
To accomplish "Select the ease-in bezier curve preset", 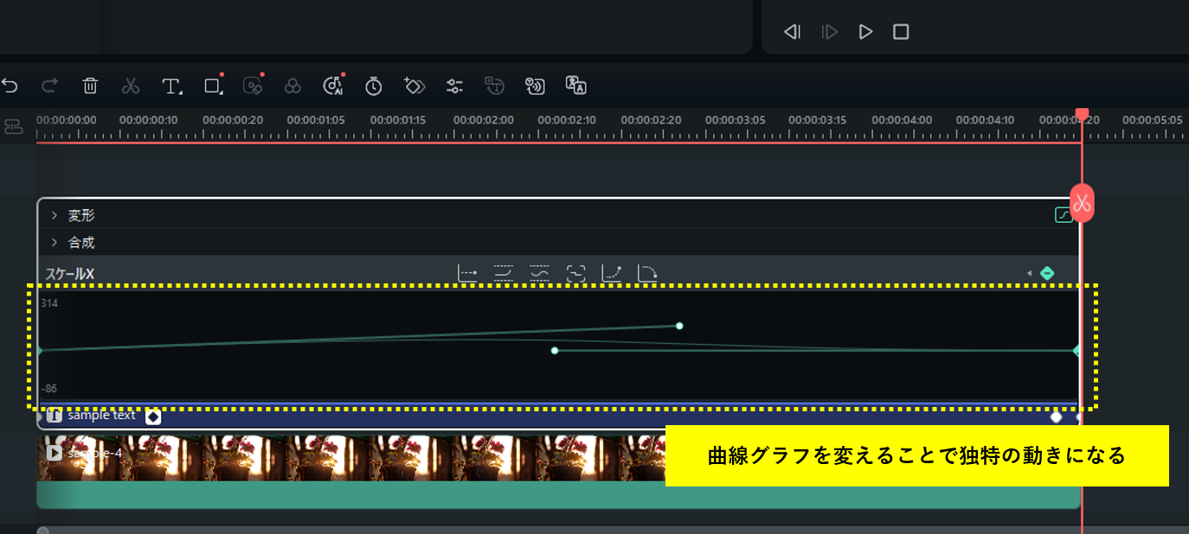I will pyautogui.click(x=612, y=271).
